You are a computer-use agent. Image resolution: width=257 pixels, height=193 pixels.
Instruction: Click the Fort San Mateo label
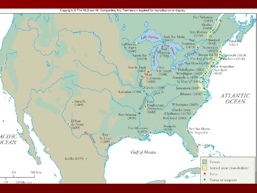[x=199, y=129]
